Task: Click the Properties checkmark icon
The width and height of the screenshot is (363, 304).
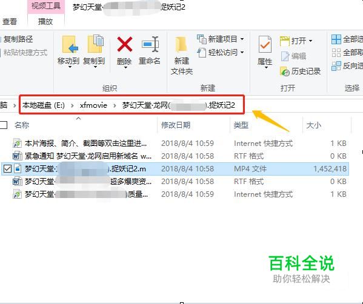Action: point(265,44)
